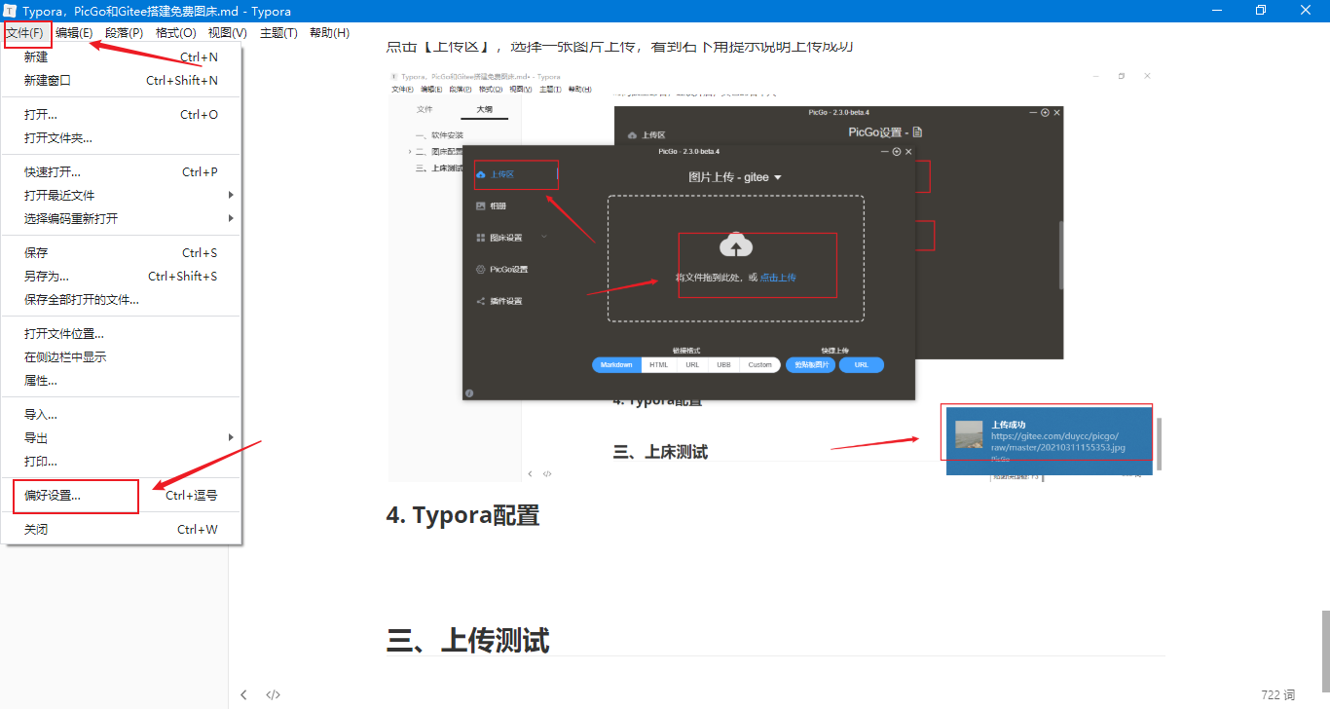Click 保存 in the file menu

pyautogui.click(x=121, y=252)
